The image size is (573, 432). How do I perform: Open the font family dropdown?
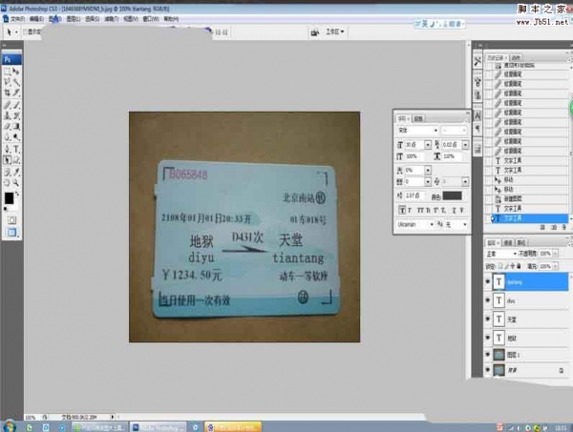tap(435, 131)
